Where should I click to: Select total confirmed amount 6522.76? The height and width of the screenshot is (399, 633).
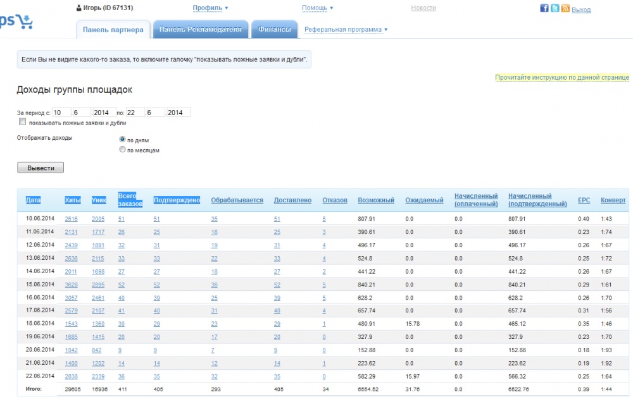pos(518,390)
